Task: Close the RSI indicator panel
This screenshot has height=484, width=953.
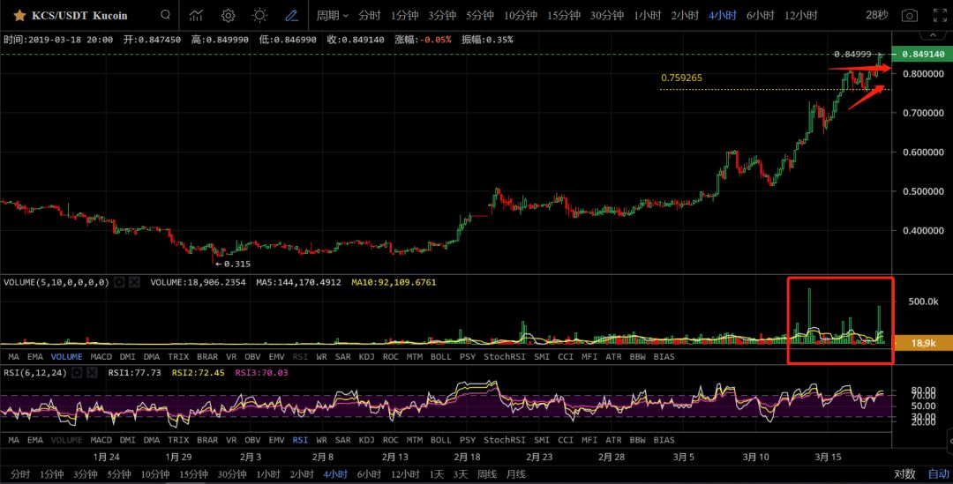Action: coord(92,373)
